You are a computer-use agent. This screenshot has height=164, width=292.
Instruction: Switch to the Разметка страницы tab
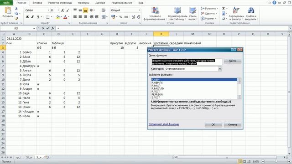(x=60, y=3)
